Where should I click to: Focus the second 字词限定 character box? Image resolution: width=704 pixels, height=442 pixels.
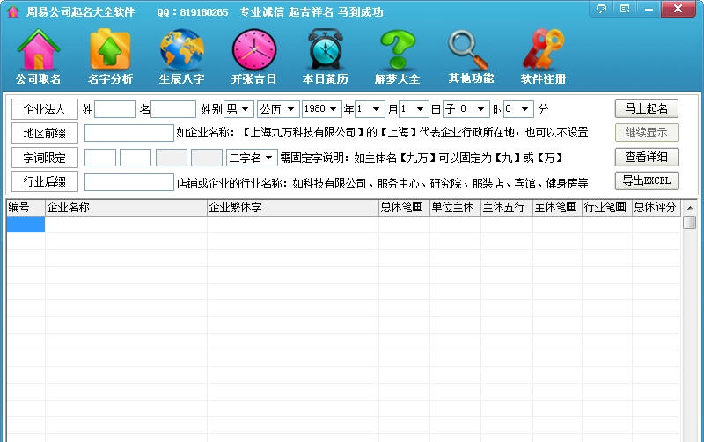(x=136, y=158)
